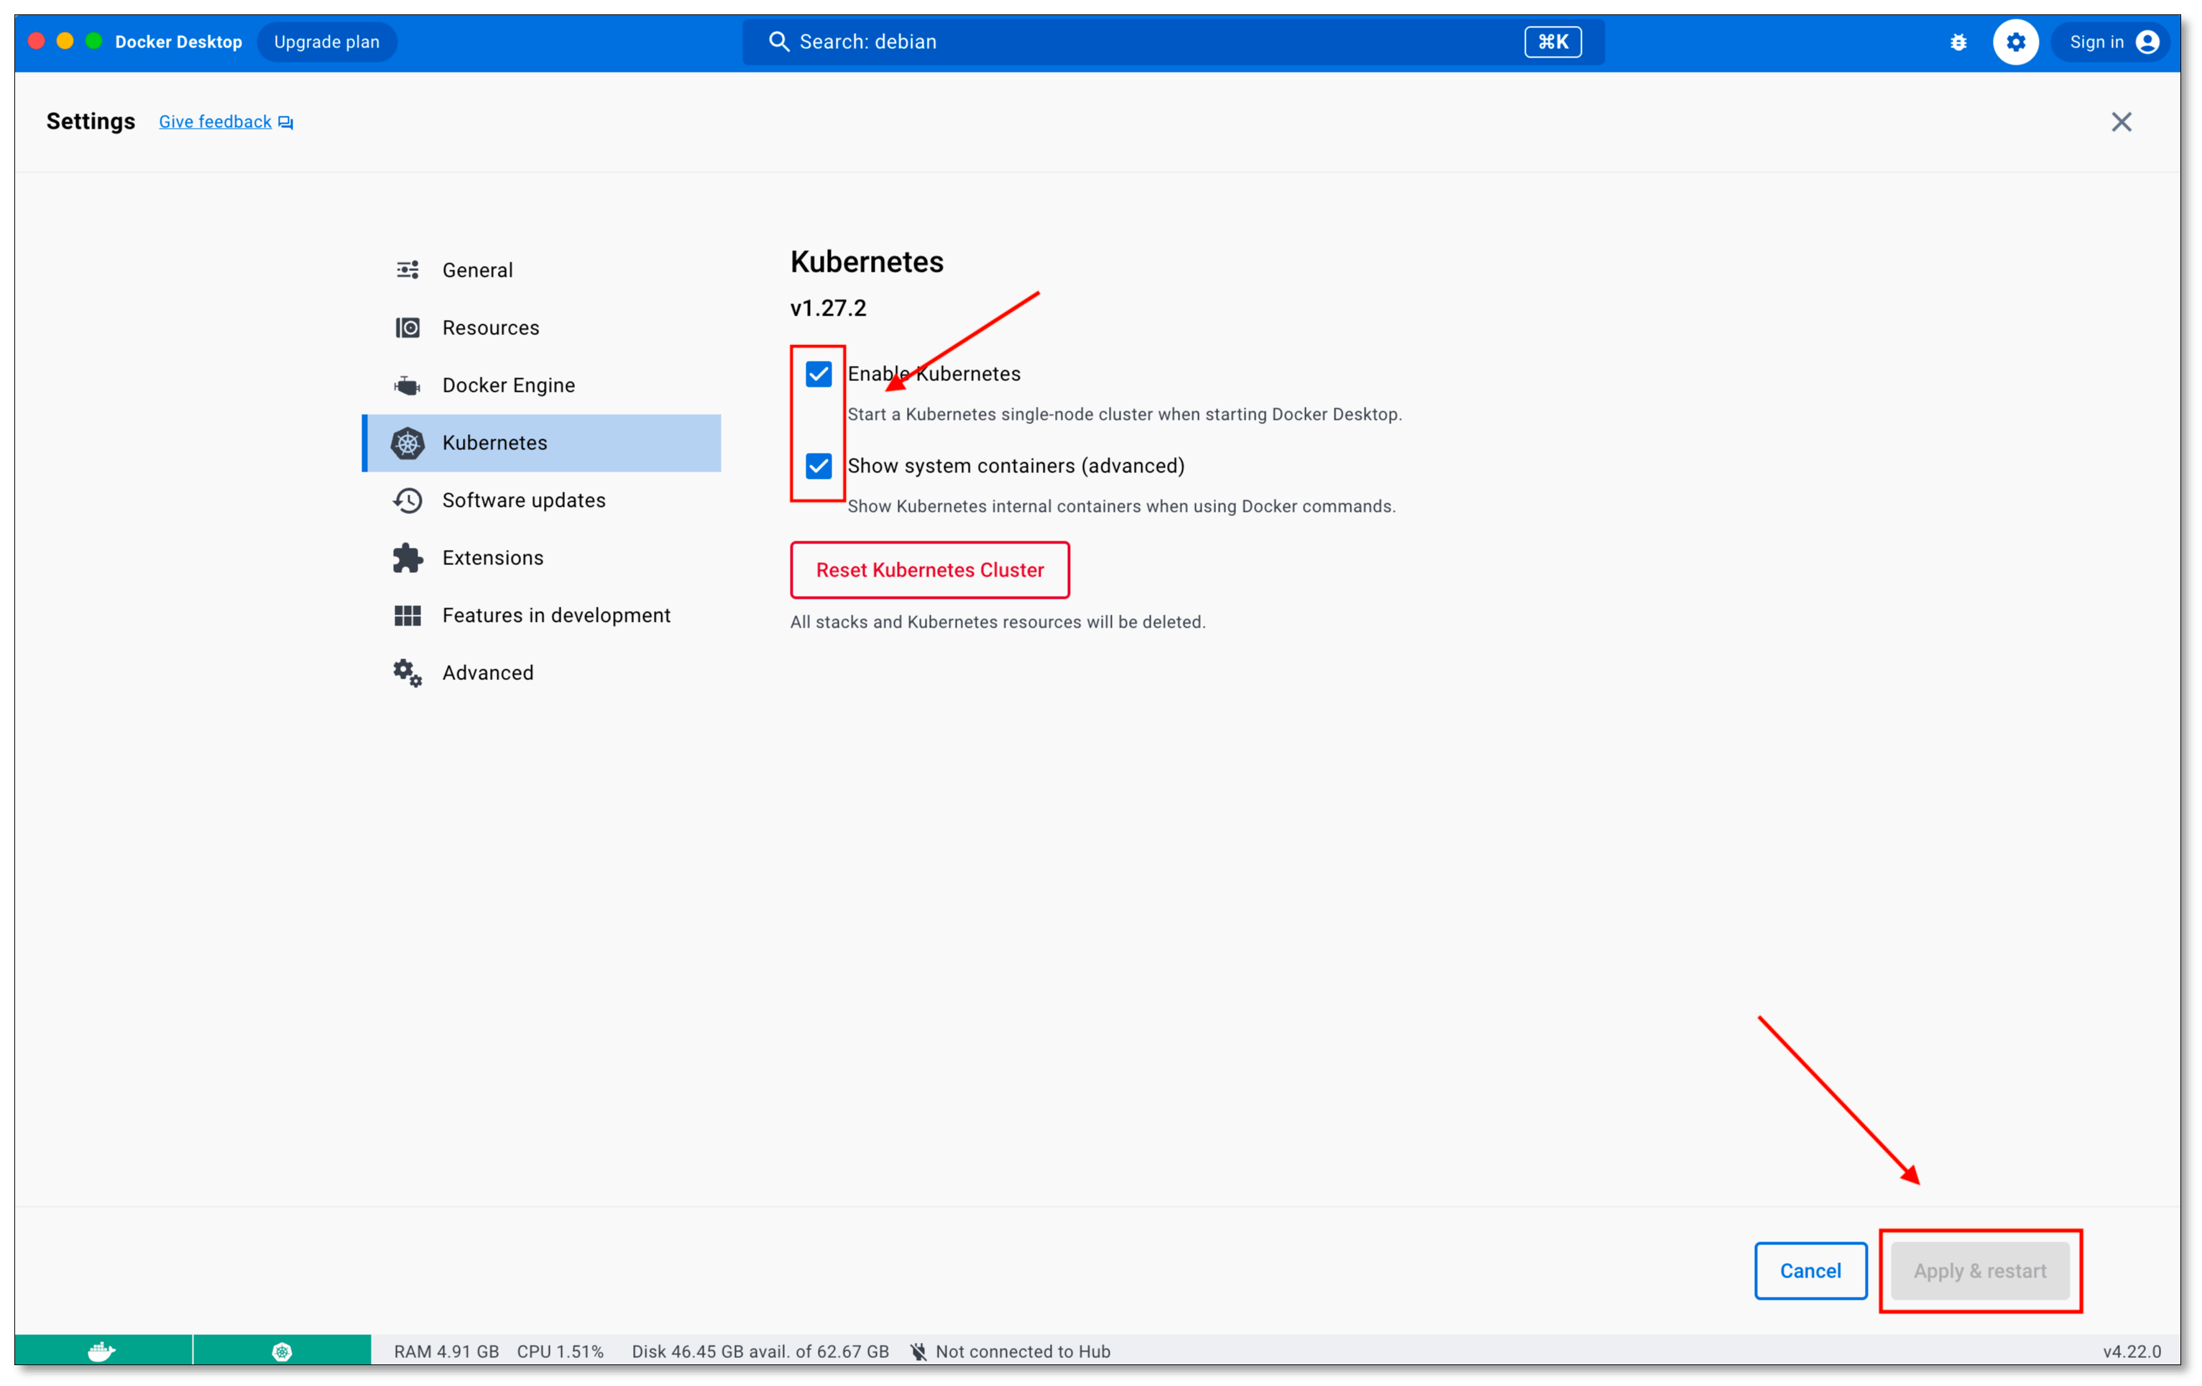Click the Upgrade plan button
The height and width of the screenshot is (1386, 2202).
coord(326,42)
